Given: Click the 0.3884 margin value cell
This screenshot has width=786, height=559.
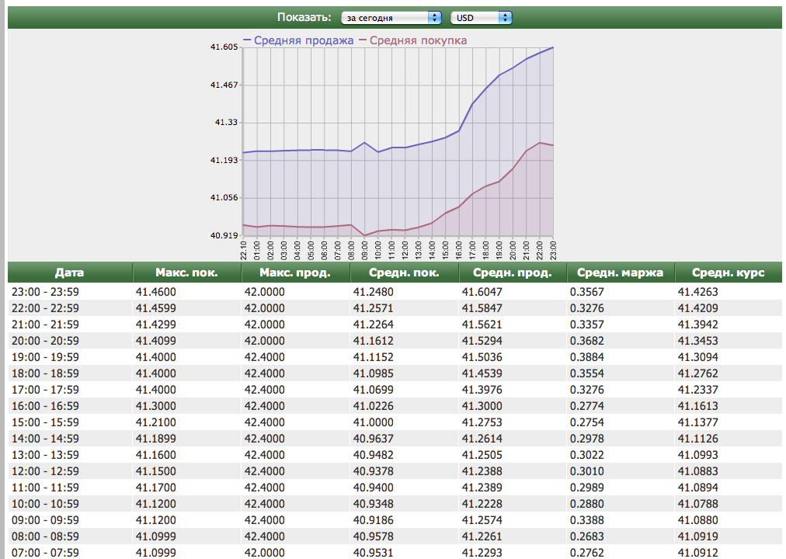Looking at the screenshot, I should tap(586, 357).
